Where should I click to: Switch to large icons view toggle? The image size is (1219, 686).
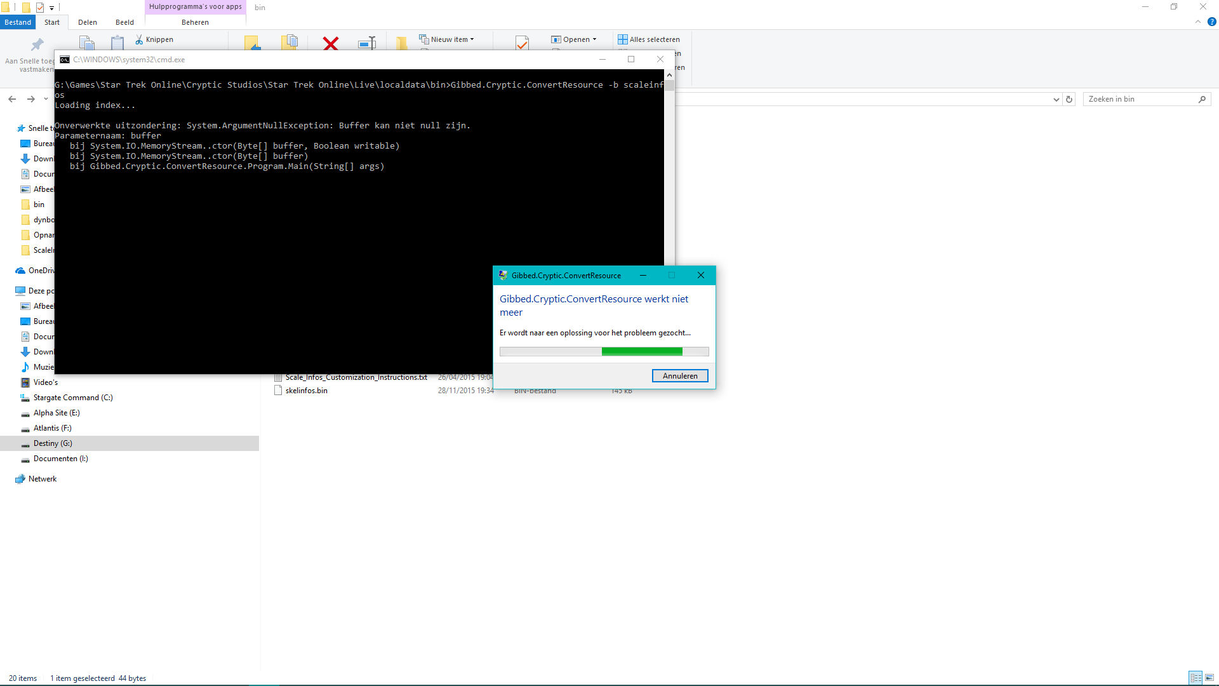(1209, 678)
